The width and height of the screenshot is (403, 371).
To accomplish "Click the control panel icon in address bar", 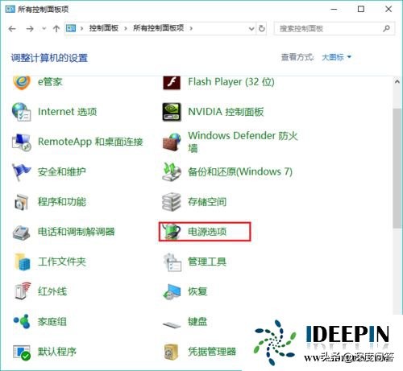I will click(71, 28).
